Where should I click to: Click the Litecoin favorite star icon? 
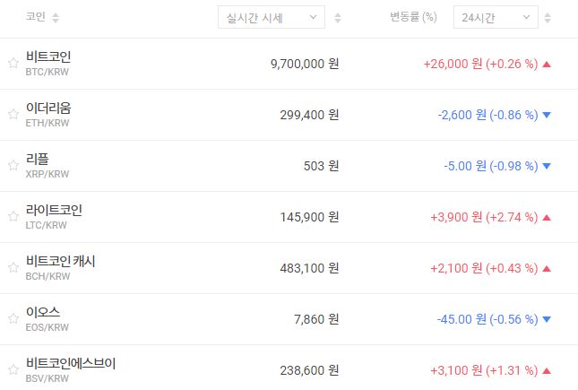[x=13, y=217]
